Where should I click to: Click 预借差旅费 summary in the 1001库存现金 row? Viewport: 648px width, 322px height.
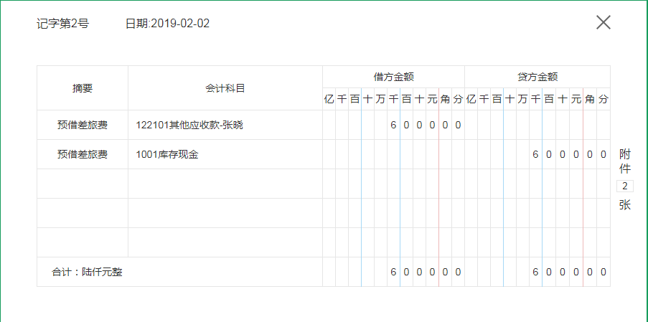pos(83,155)
